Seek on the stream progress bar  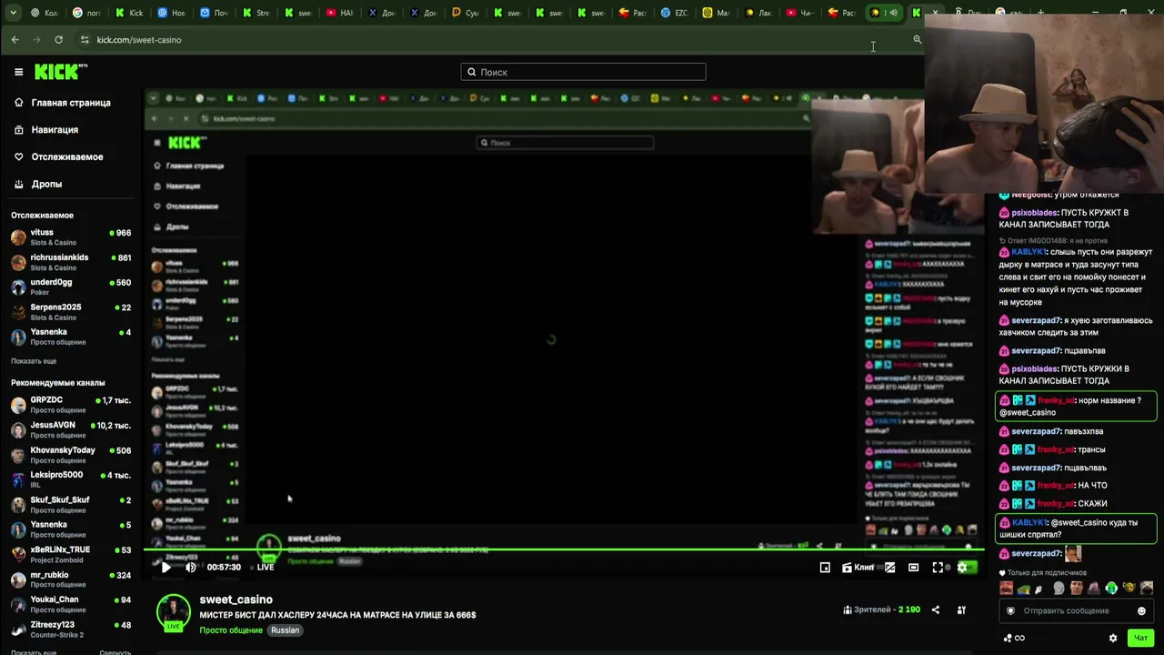pyautogui.click(x=563, y=549)
